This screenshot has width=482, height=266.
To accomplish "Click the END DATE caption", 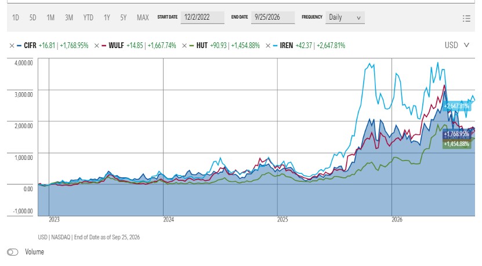I will click(240, 17).
